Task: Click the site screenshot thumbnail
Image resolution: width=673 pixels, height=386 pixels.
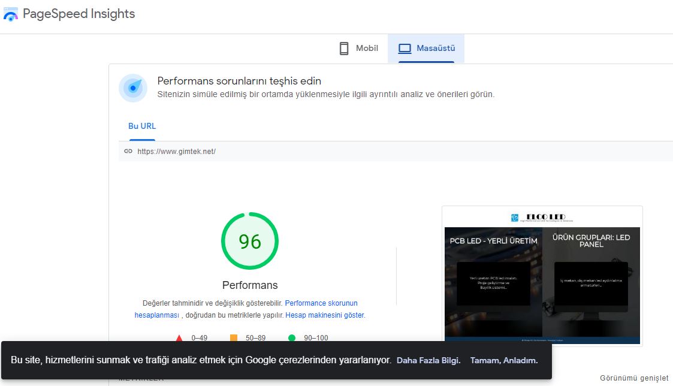Action: [x=542, y=276]
